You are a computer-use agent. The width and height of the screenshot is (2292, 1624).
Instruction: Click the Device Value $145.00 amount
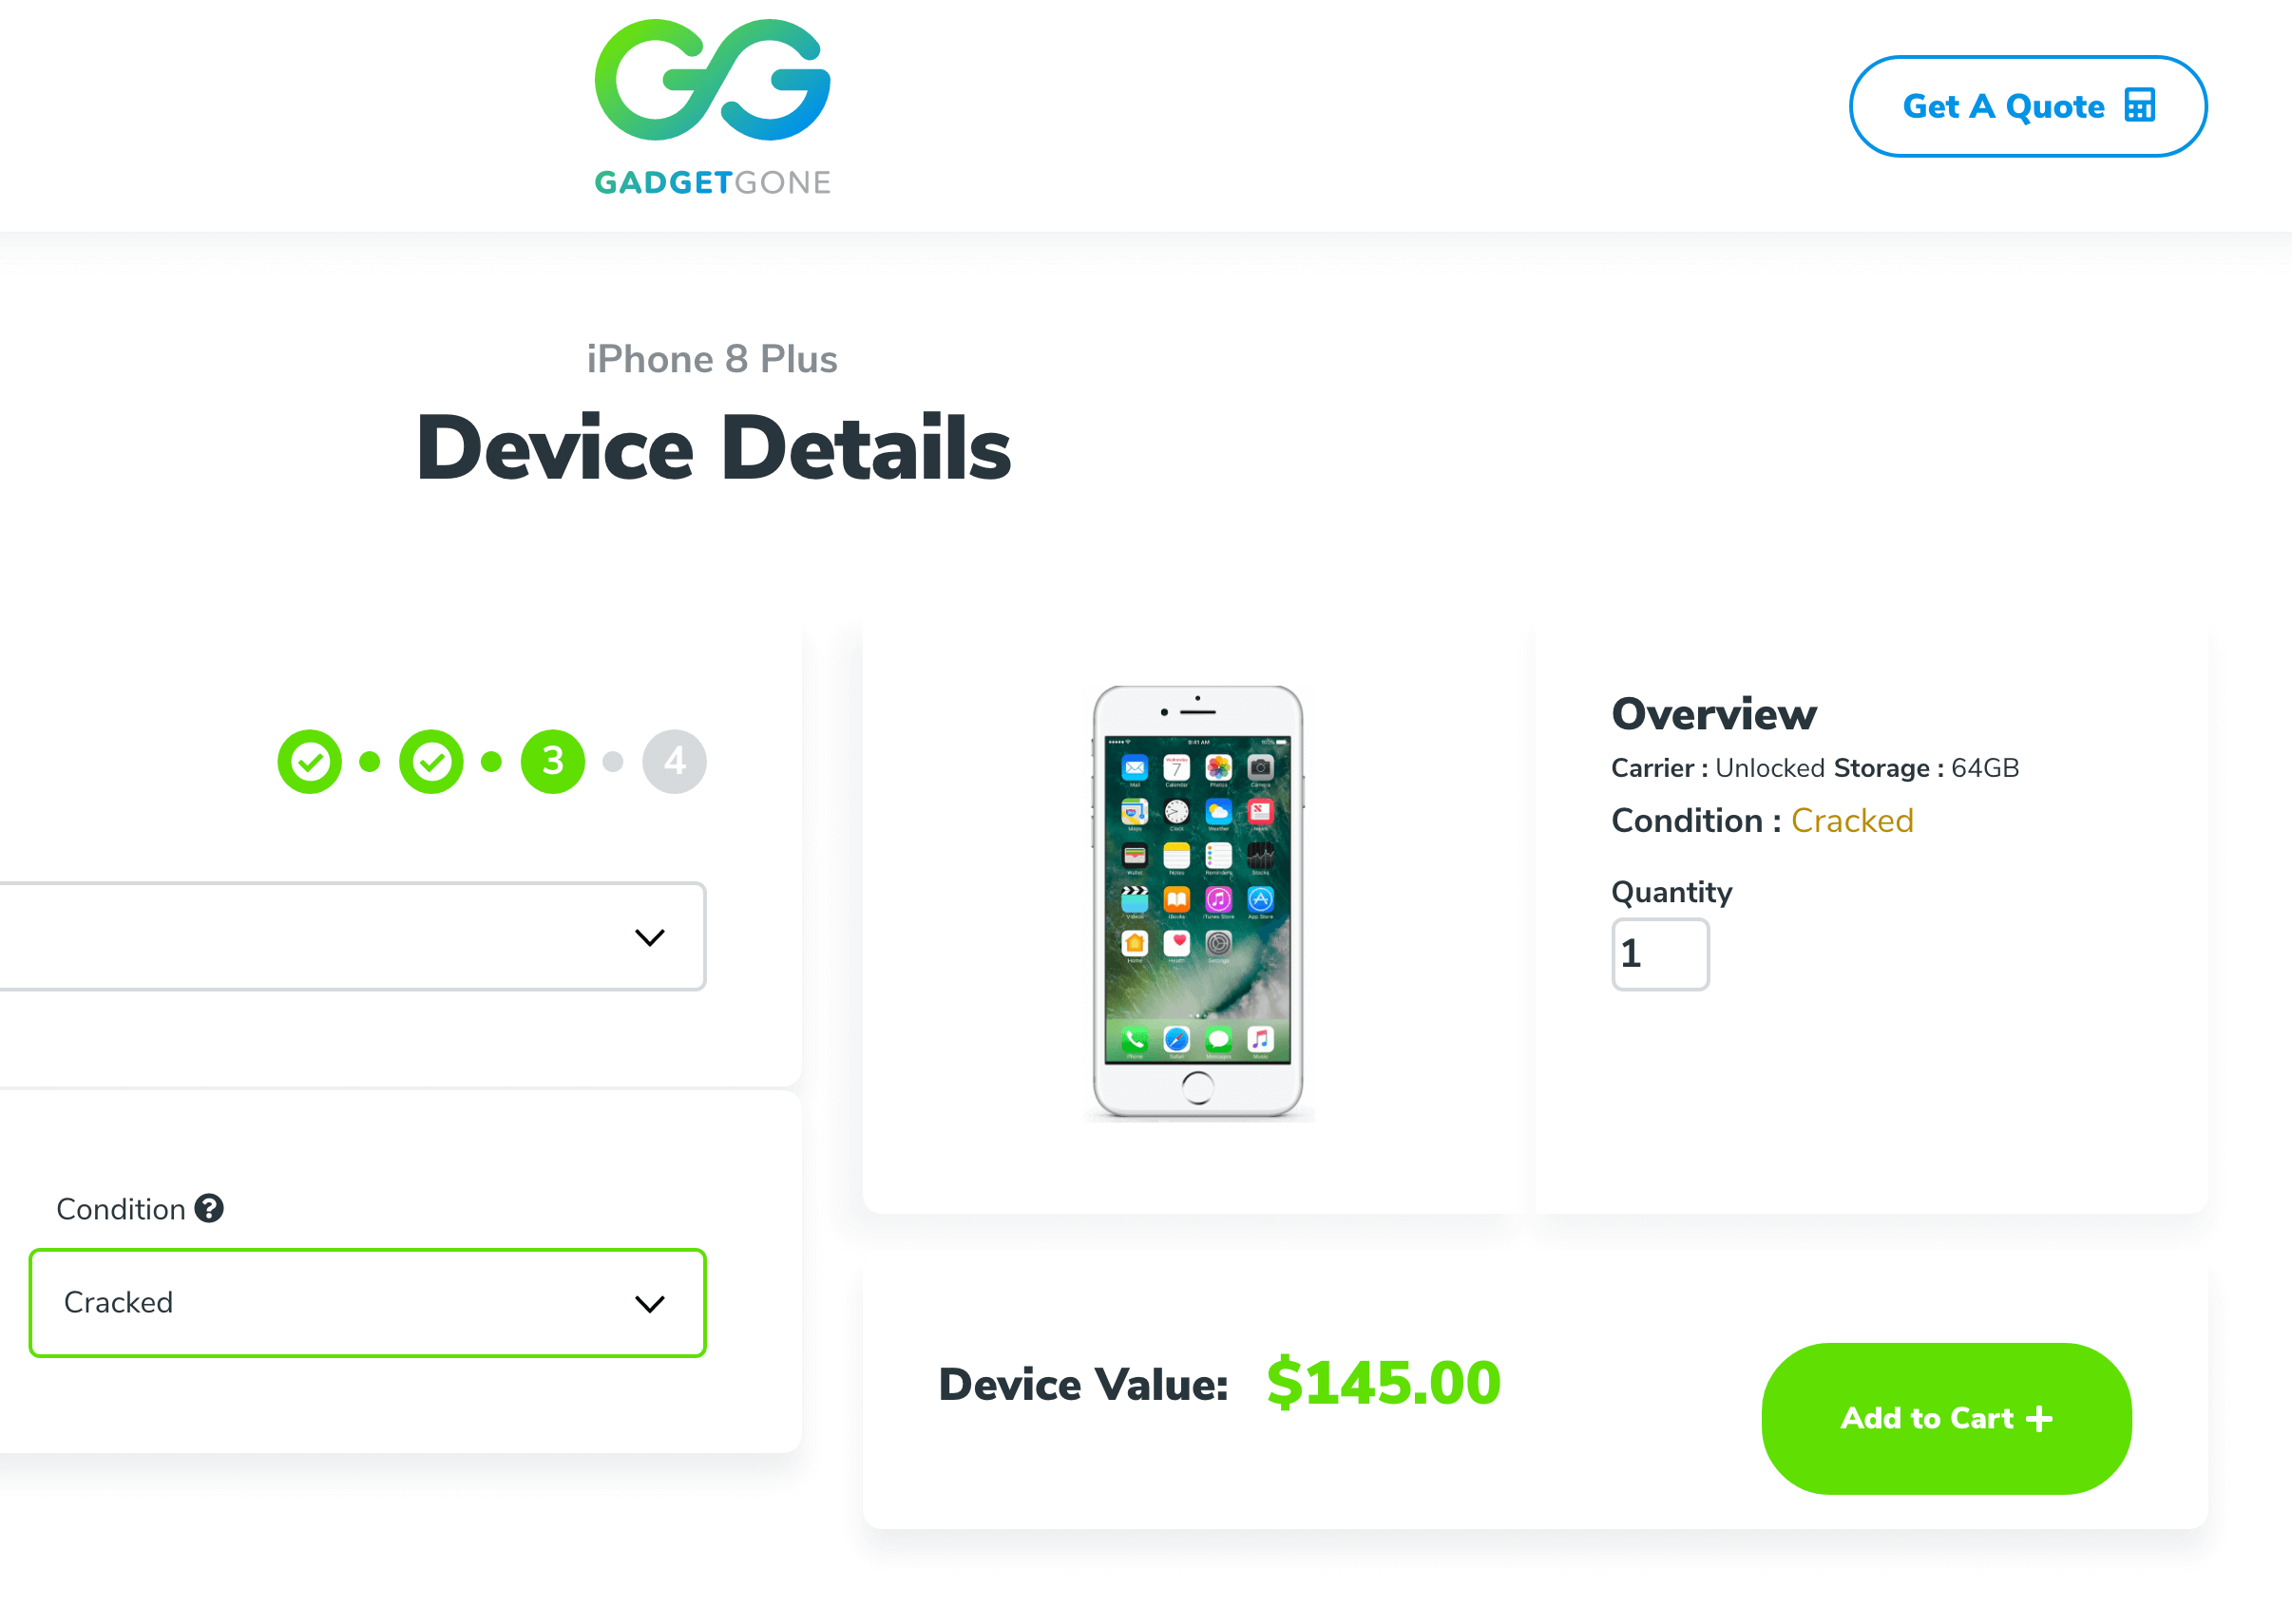(x=1383, y=1383)
